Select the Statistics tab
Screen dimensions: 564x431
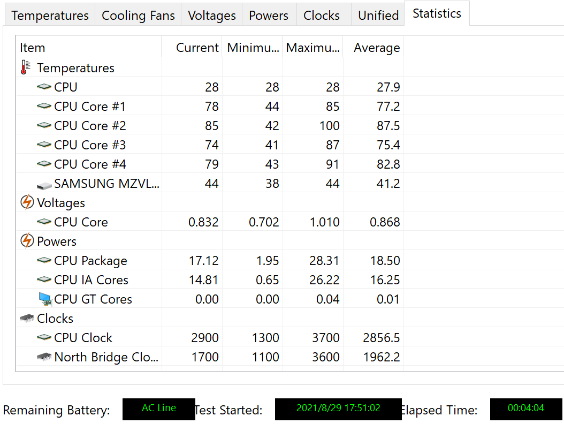pos(437,13)
